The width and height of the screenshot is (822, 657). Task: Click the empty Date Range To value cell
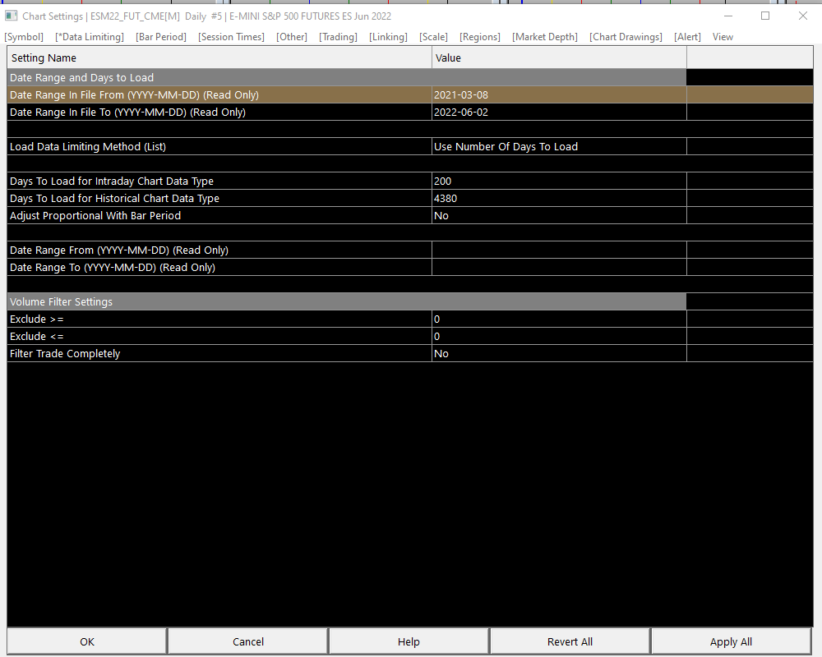(x=559, y=268)
